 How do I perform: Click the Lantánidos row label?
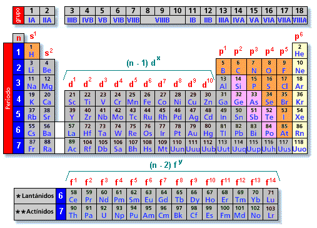tap(35, 196)
